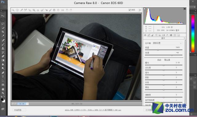Select the Zoom tool in Camera Raw toolbar
197x117 pixels.
pos(13,10)
